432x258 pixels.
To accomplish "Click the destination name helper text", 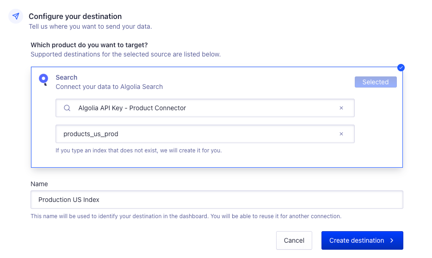I will coord(185,216).
